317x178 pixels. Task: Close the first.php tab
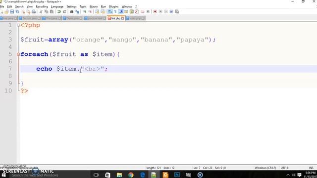point(122,18)
